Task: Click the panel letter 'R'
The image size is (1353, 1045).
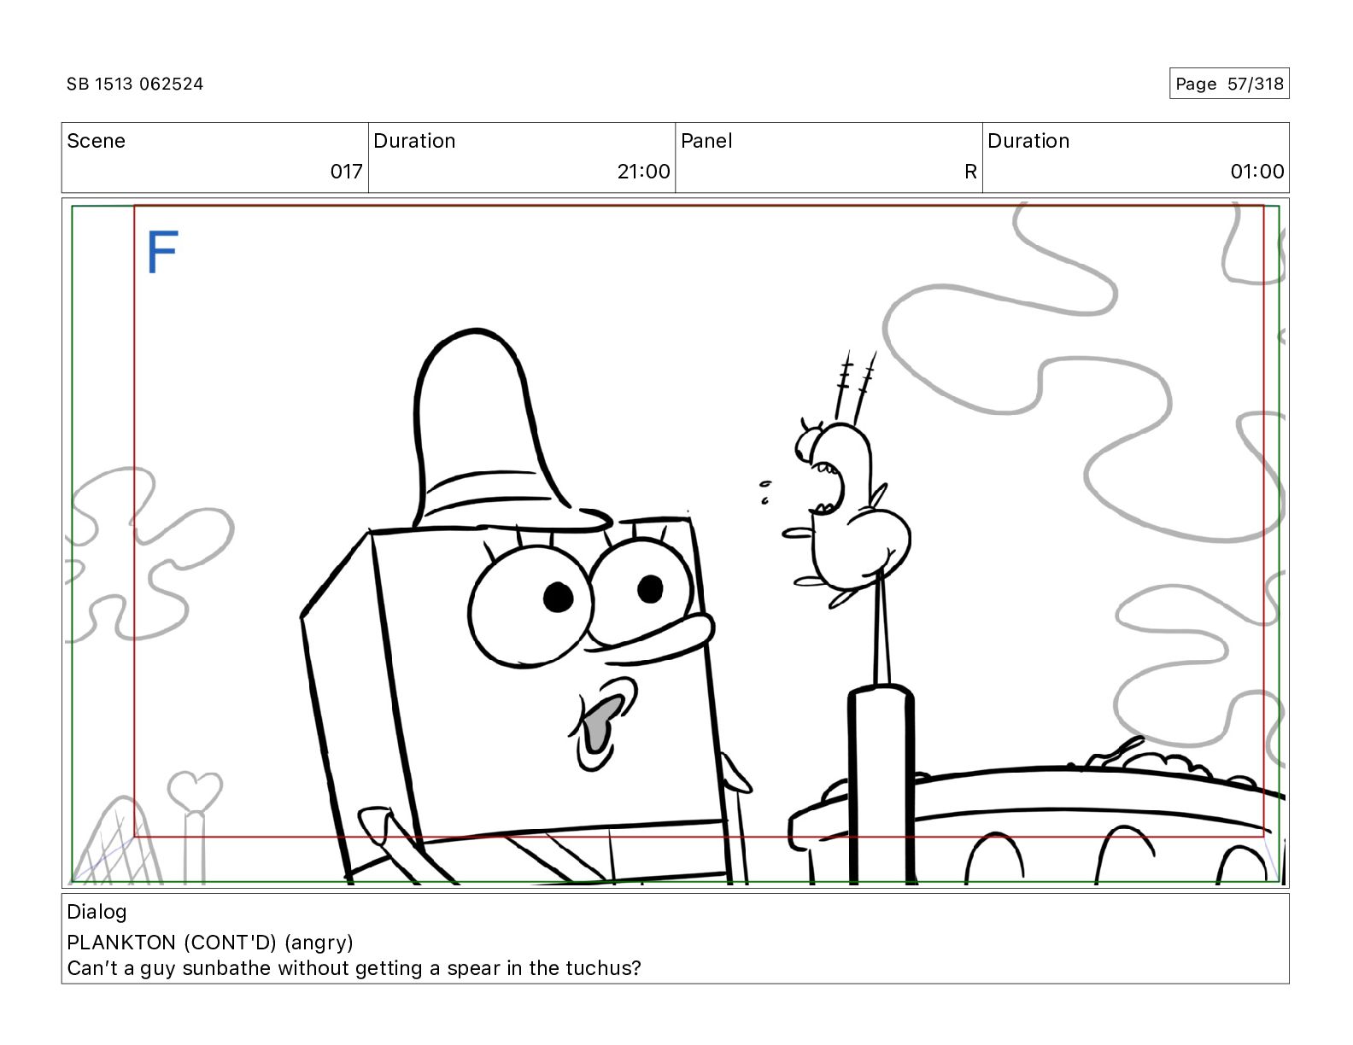Action: click(970, 172)
